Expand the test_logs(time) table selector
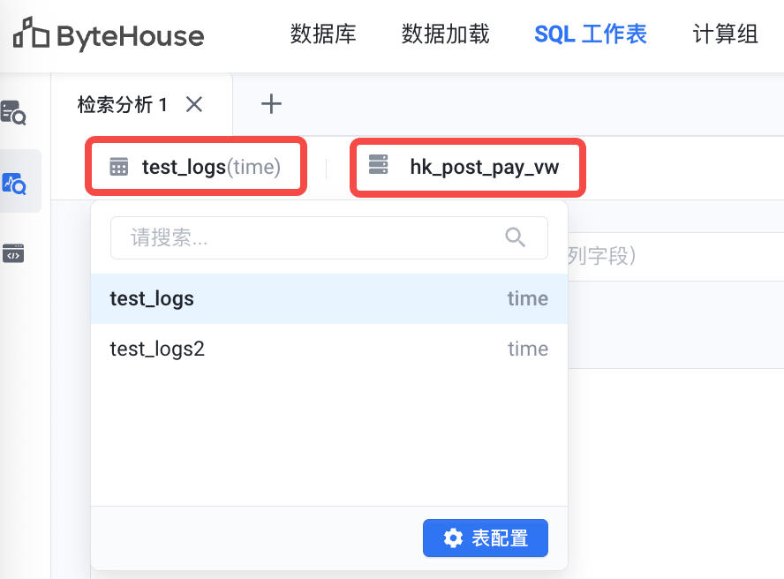This screenshot has height=579, width=784. point(196,167)
